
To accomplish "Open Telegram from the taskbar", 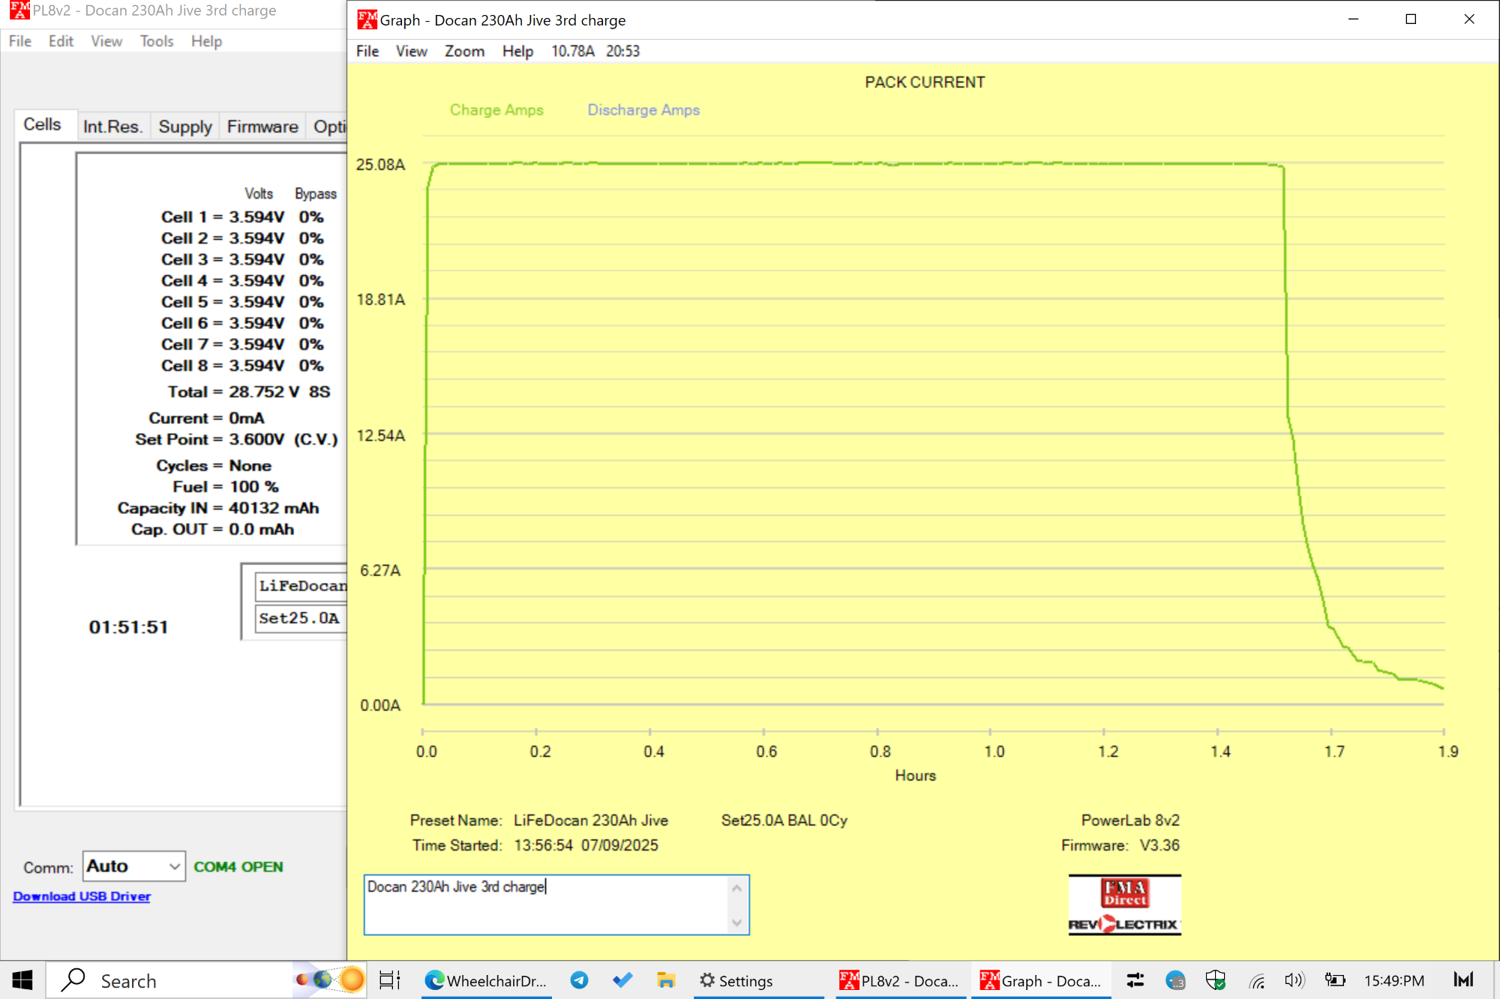I will click(579, 980).
